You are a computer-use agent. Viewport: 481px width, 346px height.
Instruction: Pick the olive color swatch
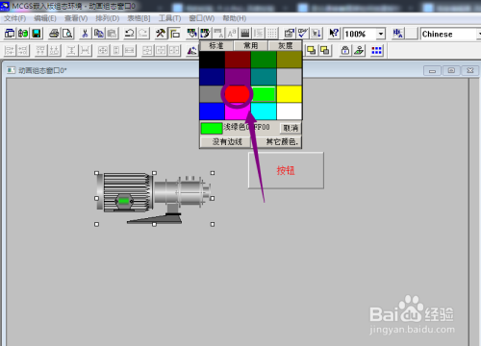click(289, 60)
